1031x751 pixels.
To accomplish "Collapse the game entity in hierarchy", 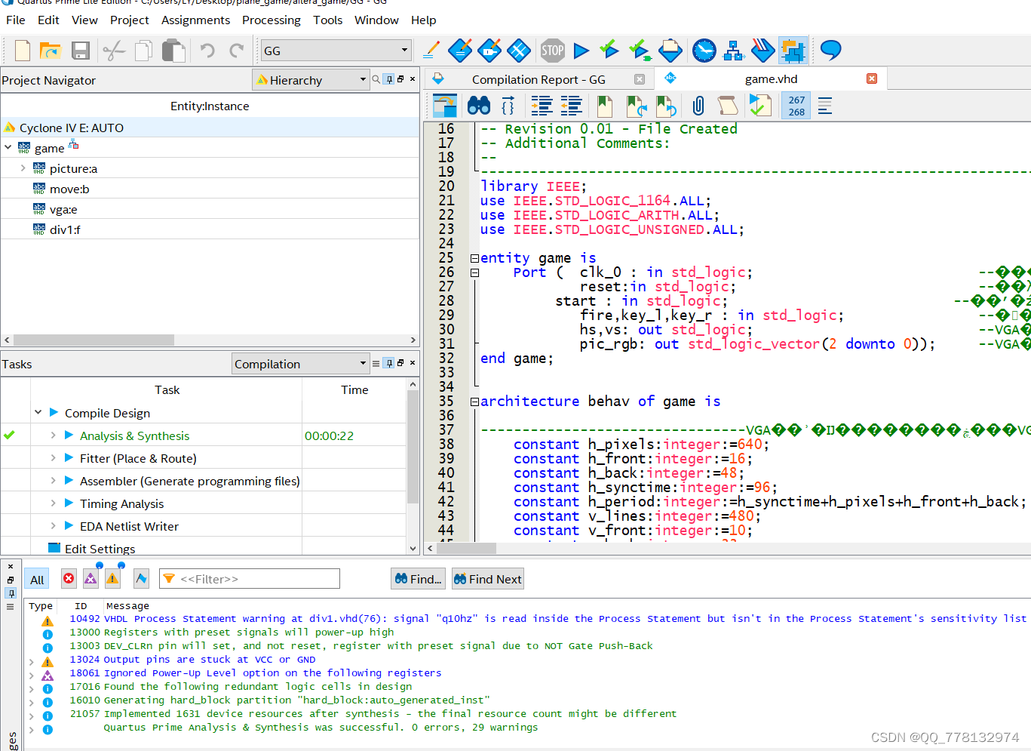I will coord(8,147).
